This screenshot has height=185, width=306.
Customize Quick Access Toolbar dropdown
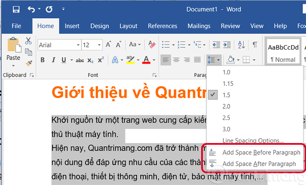(x=63, y=9)
